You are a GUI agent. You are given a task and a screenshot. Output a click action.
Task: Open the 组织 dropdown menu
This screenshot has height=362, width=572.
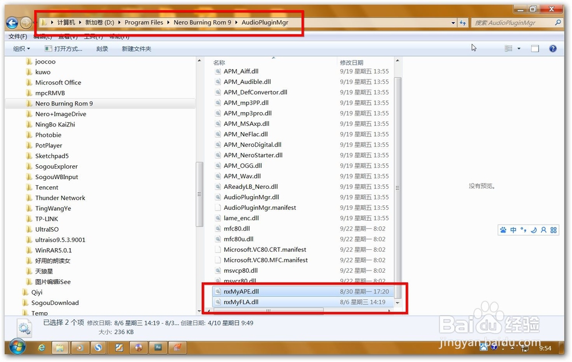[x=22, y=49]
